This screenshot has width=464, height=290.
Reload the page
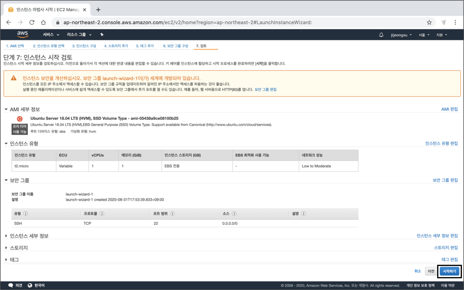pyautogui.click(x=32, y=22)
